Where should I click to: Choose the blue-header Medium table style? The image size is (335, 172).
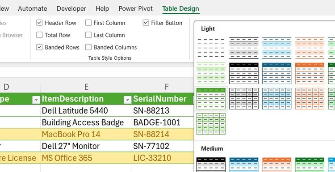[x=244, y=164]
